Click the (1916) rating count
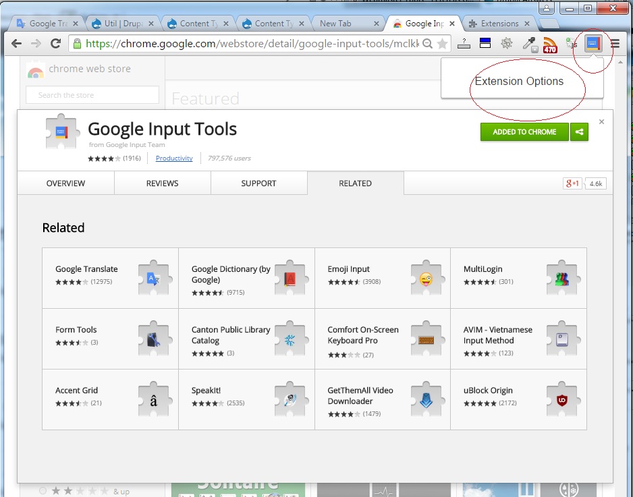This screenshot has height=497, width=633. click(132, 158)
